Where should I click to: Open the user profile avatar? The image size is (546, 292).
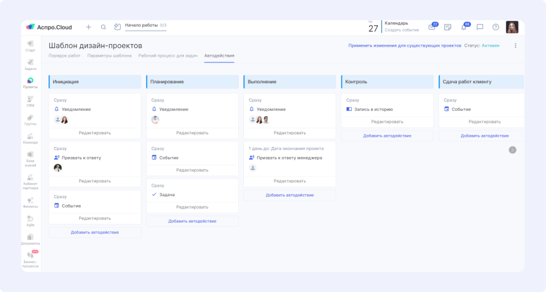pos(513,27)
